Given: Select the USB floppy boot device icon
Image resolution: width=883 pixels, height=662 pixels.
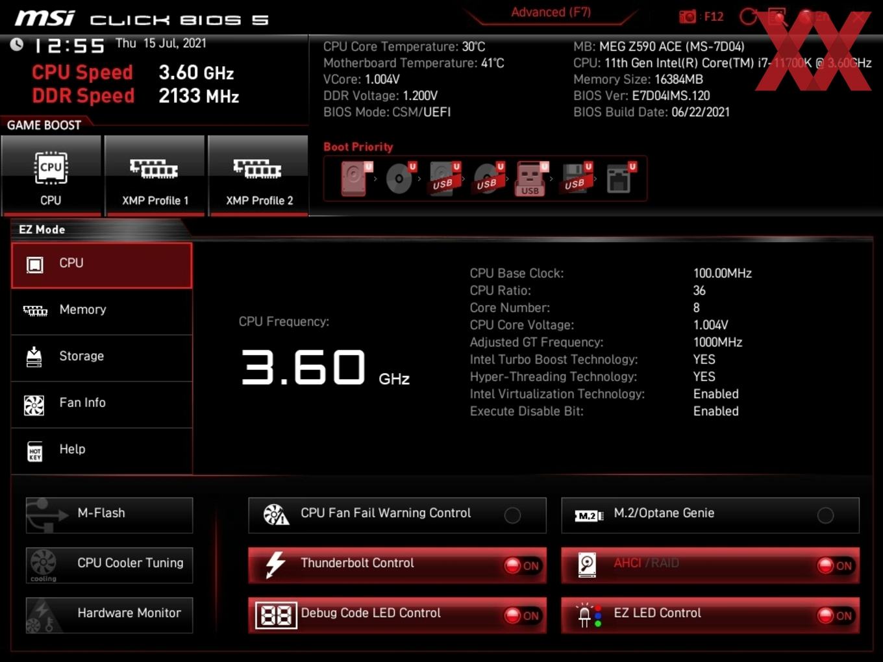Looking at the screenshot, I should [576, 178].
